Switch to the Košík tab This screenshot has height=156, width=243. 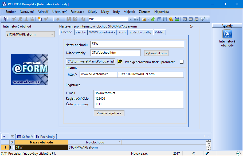(x=122, y=32)
